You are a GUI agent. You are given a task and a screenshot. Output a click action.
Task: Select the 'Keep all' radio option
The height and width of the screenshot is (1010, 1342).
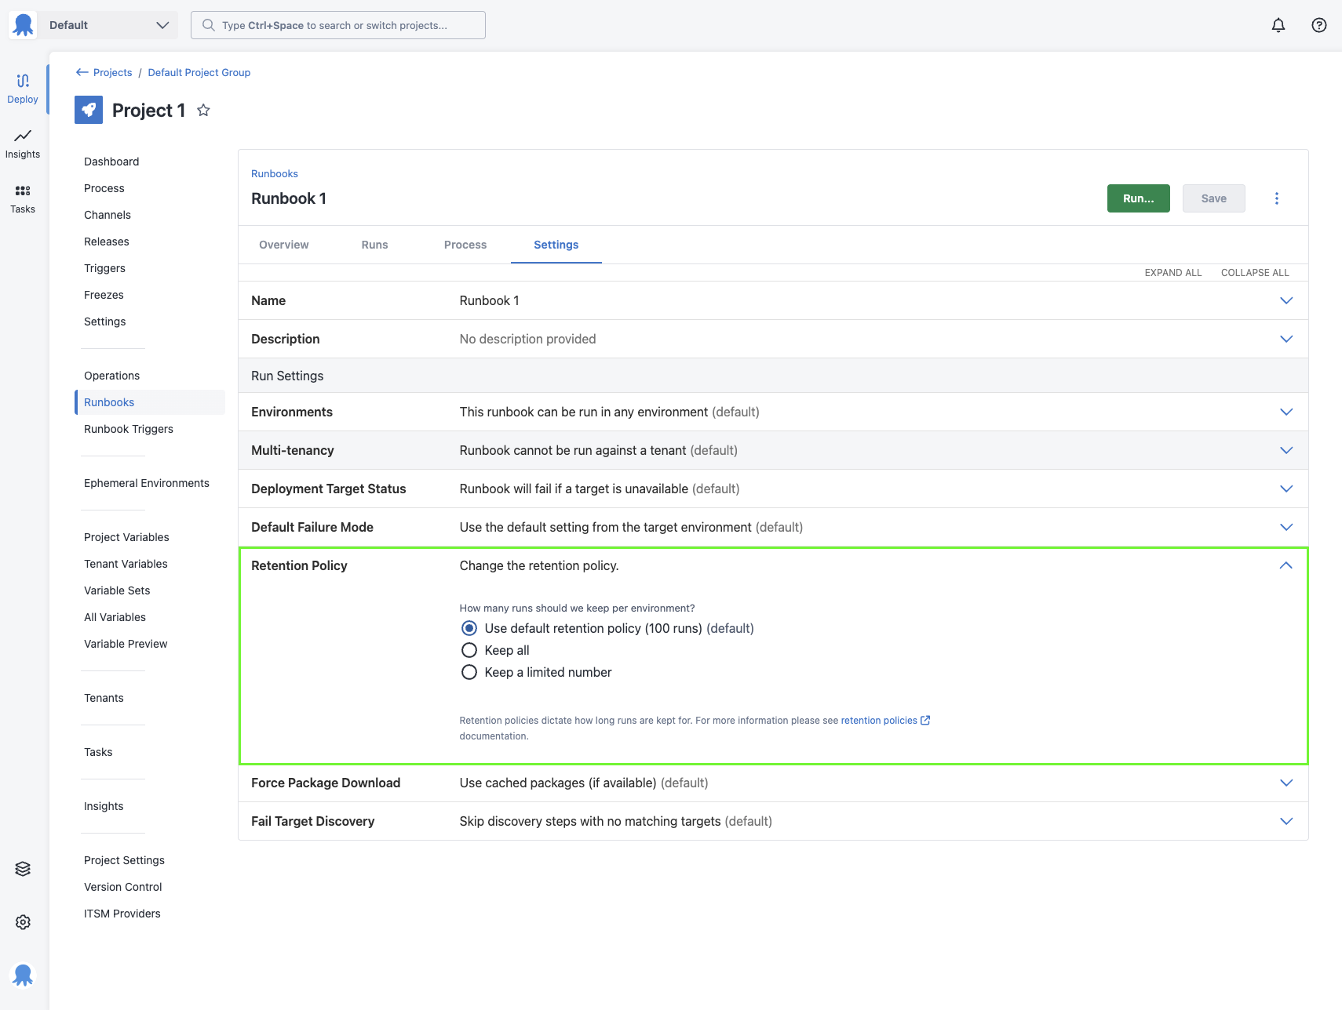[x=469, y=650]
